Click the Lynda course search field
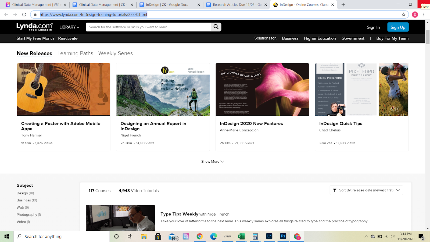The height and width of the screenshot is (242, 430). pos(149,27)
